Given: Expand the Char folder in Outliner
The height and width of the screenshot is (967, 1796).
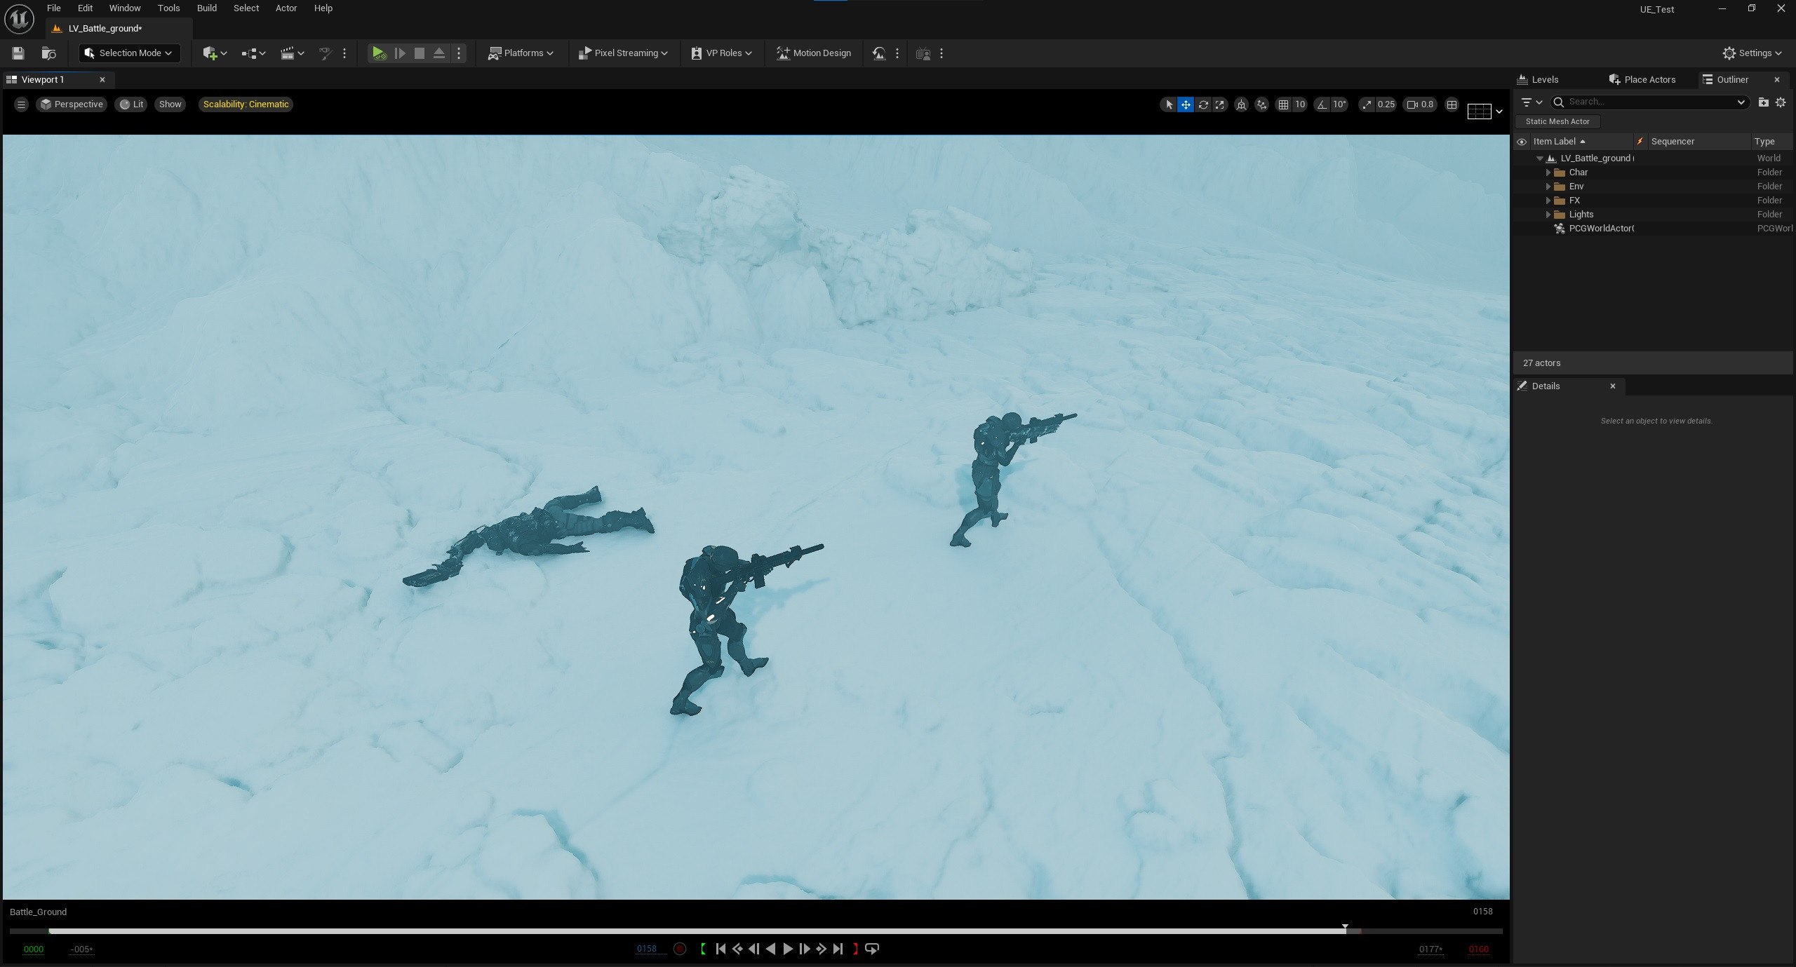Looking at the screenshot, I should click(x=1548, y=173).
